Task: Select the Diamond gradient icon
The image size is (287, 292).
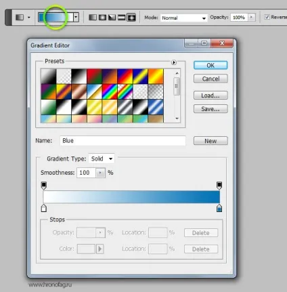Action: pyautogui.click(x=131, y=17)
